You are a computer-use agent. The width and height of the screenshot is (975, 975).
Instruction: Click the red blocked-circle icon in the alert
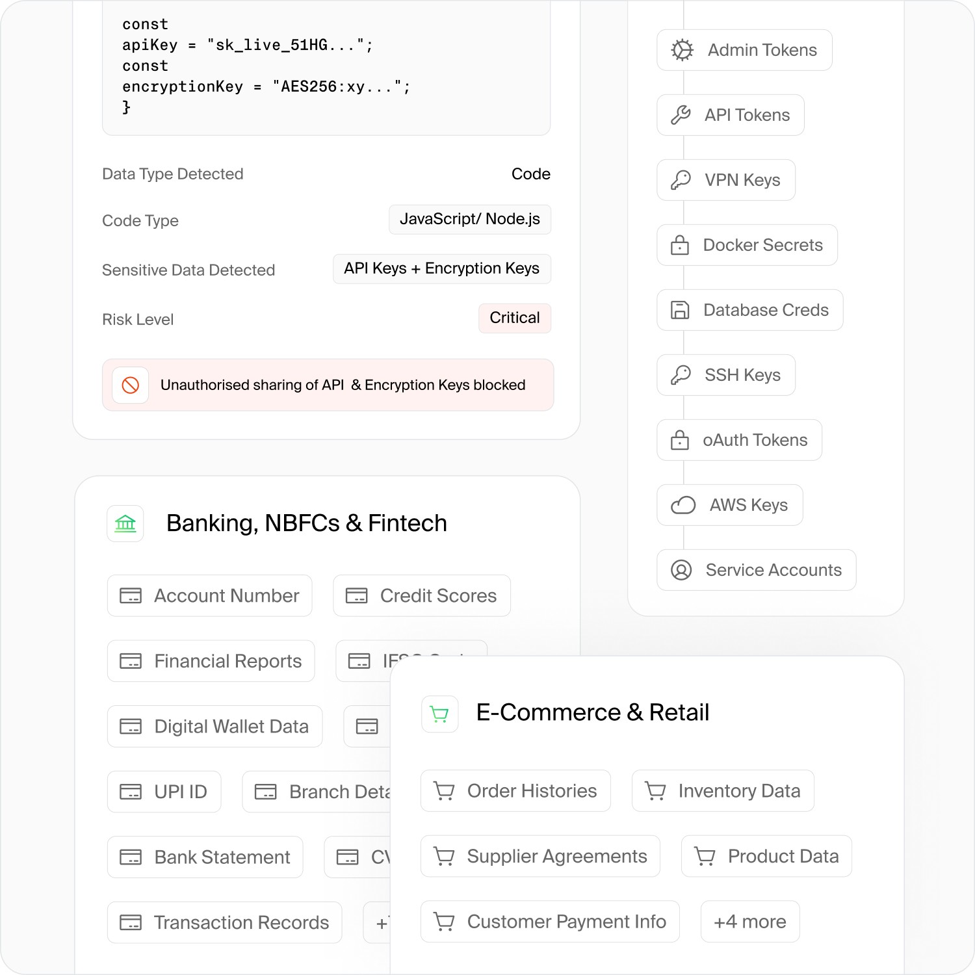point(131,385)
